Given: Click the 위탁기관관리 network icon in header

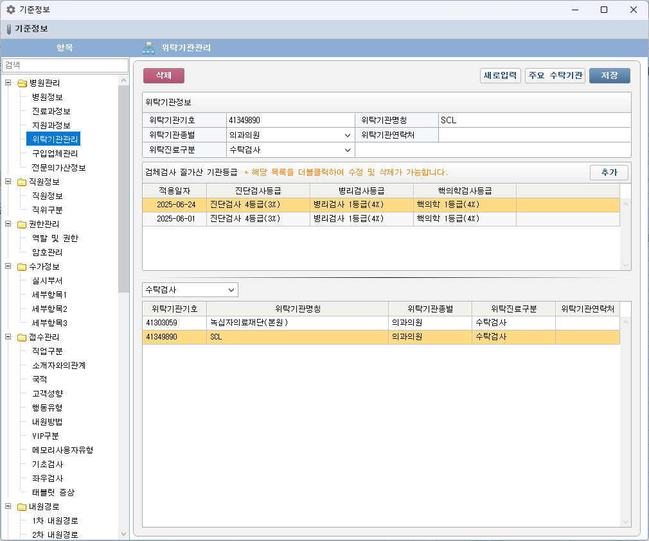Looking at the screenshot, I should [148, 48].
